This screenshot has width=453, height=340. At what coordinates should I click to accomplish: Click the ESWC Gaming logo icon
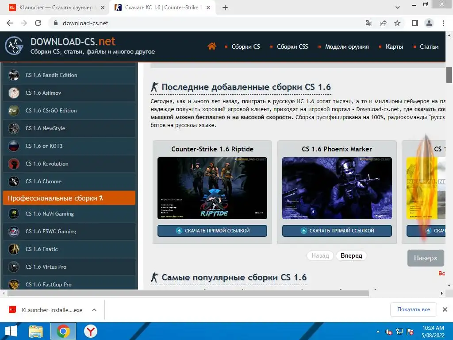tap(14, 231)
